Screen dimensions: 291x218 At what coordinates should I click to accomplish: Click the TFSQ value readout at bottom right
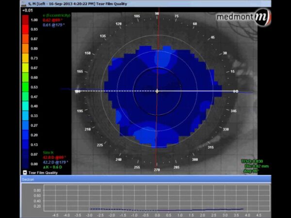[252, 161]
